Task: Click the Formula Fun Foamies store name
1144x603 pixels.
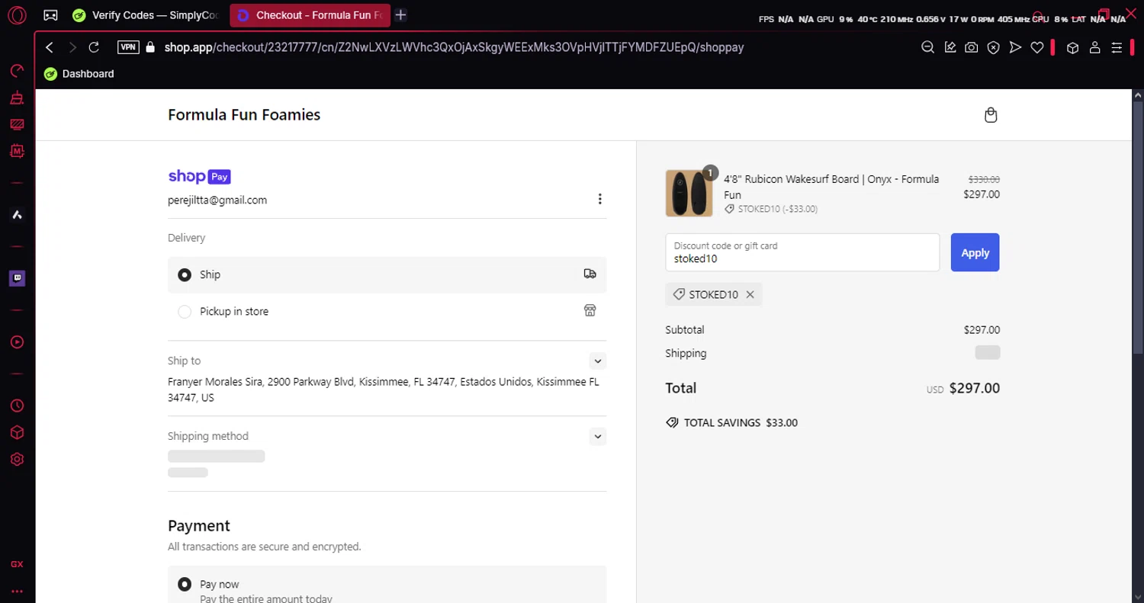Action: (x=244, y=115)
